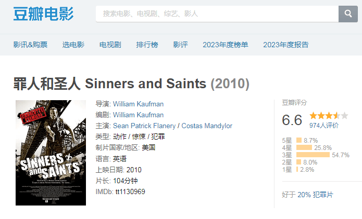
Task: Select 电视剧 navigation item
Action: click(x=110, y=45)
